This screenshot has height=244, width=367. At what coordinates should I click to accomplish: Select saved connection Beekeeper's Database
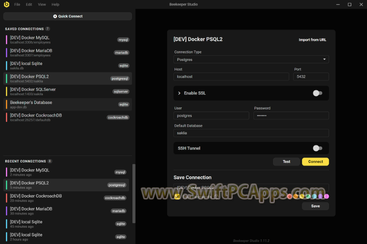point(68,104)
